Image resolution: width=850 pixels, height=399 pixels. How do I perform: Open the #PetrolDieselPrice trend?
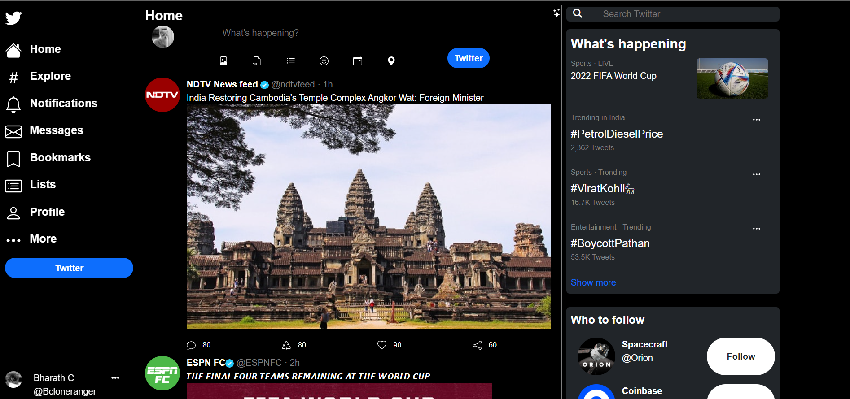pos(617,134)
